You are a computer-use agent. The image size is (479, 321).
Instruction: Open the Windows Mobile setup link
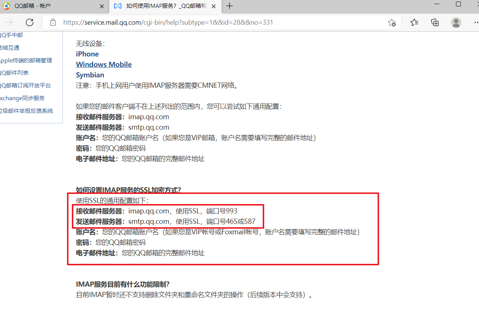click(x=104, y=64)
